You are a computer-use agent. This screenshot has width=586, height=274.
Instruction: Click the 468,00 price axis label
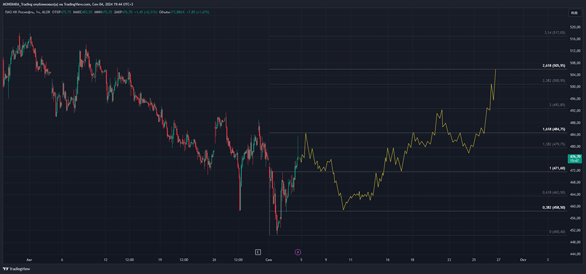pyautogui.click(x=575, y=182)
